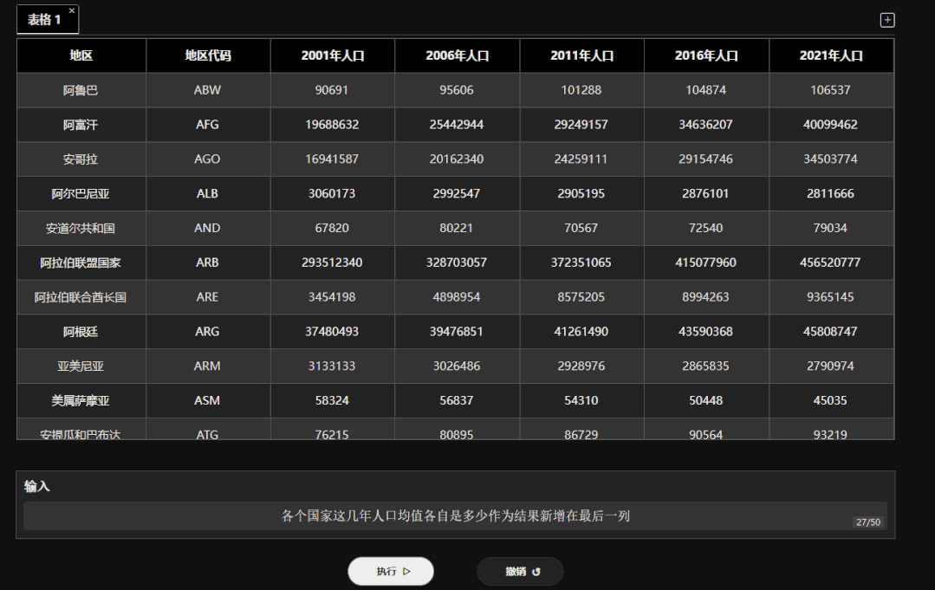
Task: Click the cell with value 106537
Action: pyautogui.click(x=831, y=91)
